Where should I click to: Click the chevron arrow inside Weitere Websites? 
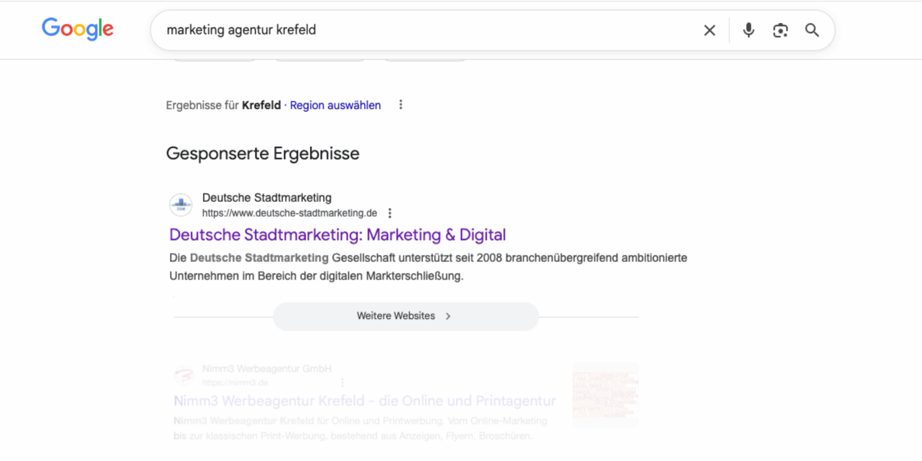(x=448, y=316)
